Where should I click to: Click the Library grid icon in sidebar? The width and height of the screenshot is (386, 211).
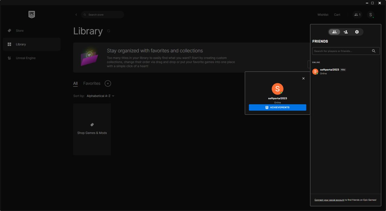(9, 44)
